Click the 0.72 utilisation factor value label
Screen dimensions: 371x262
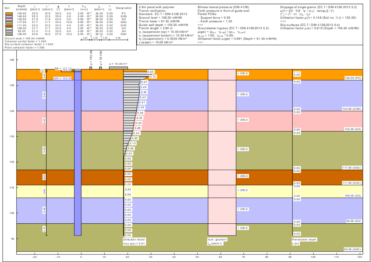pos(153,76)
